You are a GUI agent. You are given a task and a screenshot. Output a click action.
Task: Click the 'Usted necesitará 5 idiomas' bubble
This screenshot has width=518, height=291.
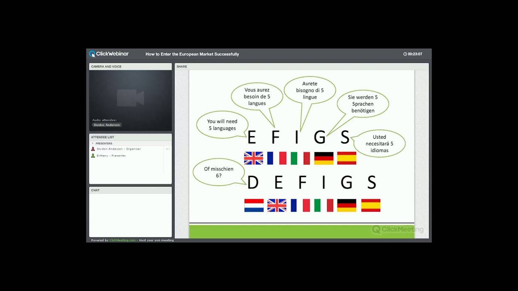(x=379, y=143)
